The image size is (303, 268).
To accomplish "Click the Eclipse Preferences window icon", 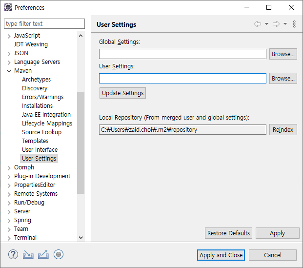I will tap(8, 7).
